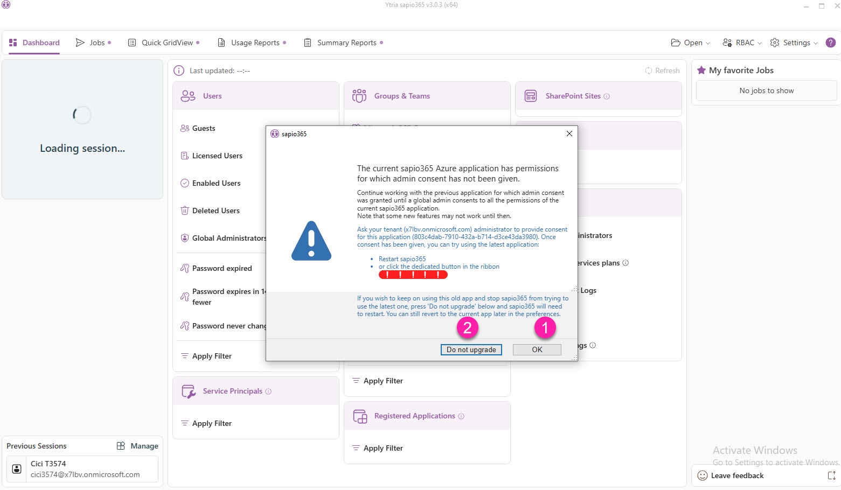
Task: Choose the Do not upgrade button
Action: click(471, 349)
